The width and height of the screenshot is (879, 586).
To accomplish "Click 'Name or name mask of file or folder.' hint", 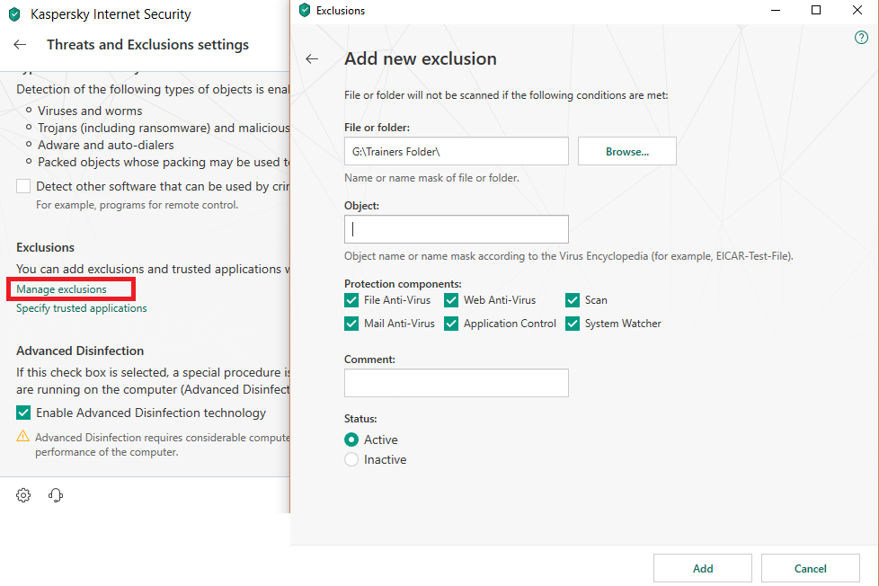I will coord(431,178).
